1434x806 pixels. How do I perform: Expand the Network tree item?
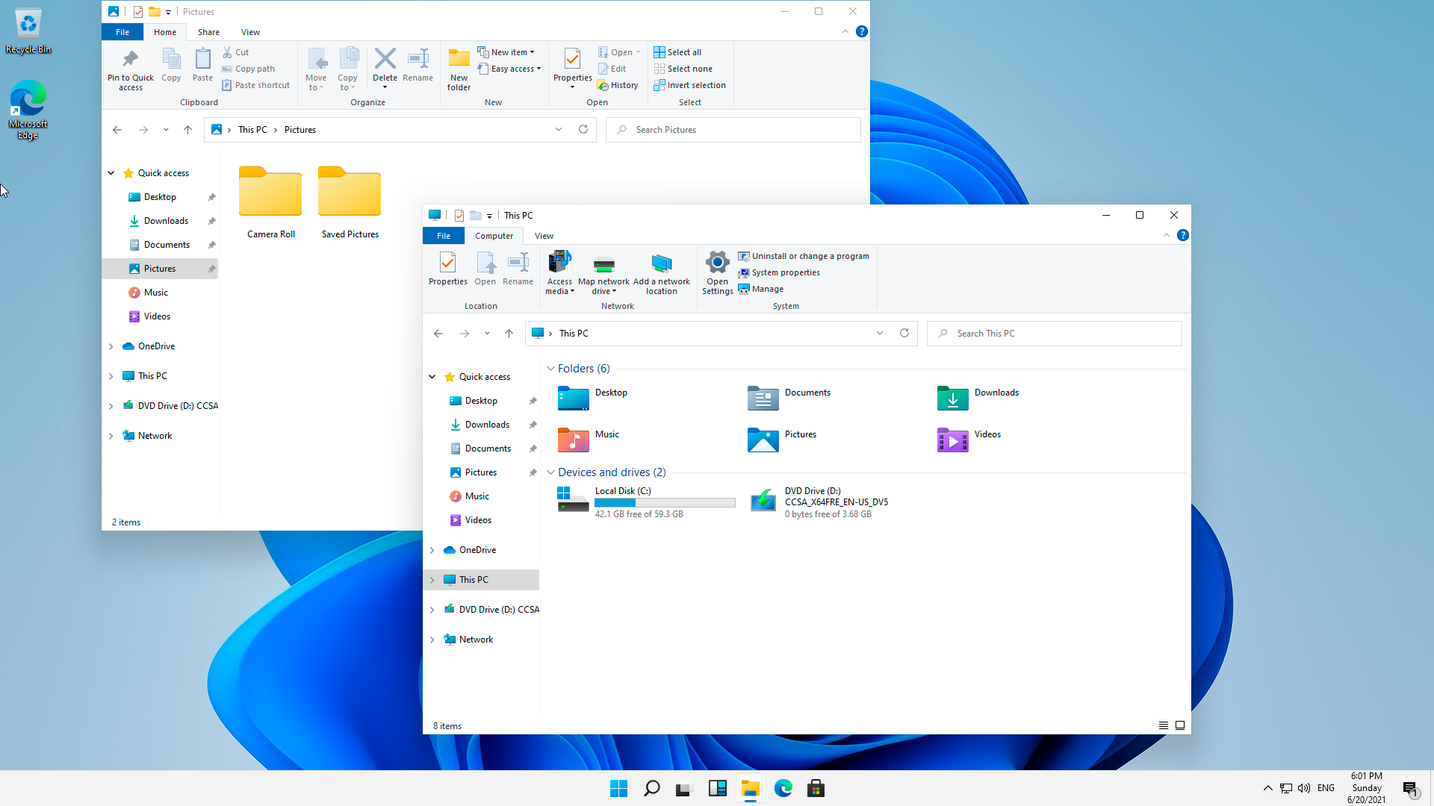(x=433, y=639)
